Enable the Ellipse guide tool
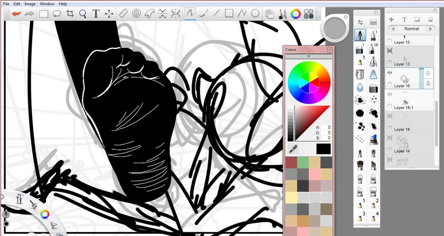Viewport: 444px width, 236px height. pos(137,13)
